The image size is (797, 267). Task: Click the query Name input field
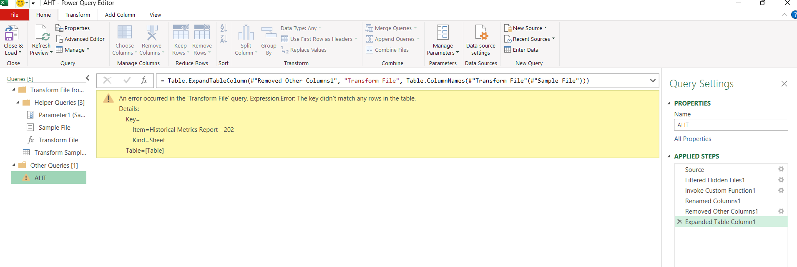(731, 125)
